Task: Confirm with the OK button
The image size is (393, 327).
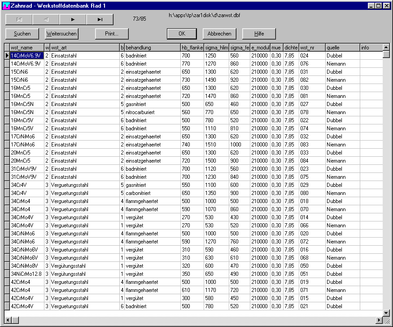Action: tap(182, 34)
